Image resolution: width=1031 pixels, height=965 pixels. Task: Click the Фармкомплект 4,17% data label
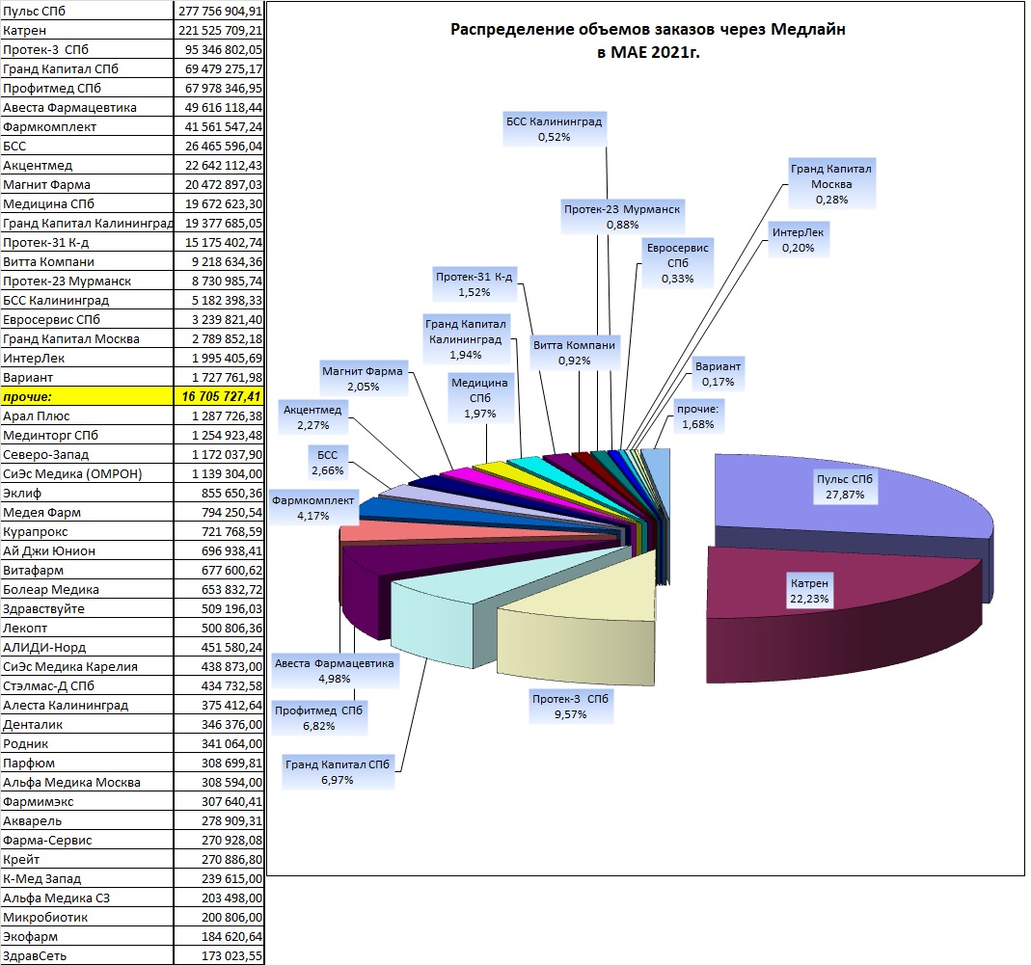(x=313, y=507)
